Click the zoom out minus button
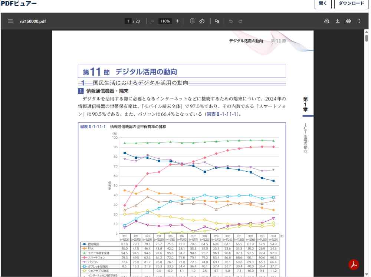The width and height of the screenshot is (371, 277). (x=152, y=21)
